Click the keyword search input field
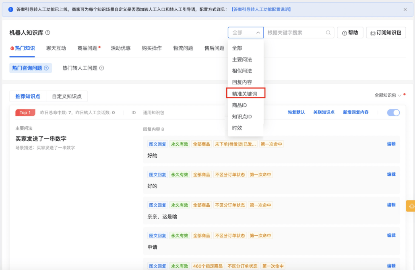This screenshot has height=270, width=415. click(x=295, y=33)
